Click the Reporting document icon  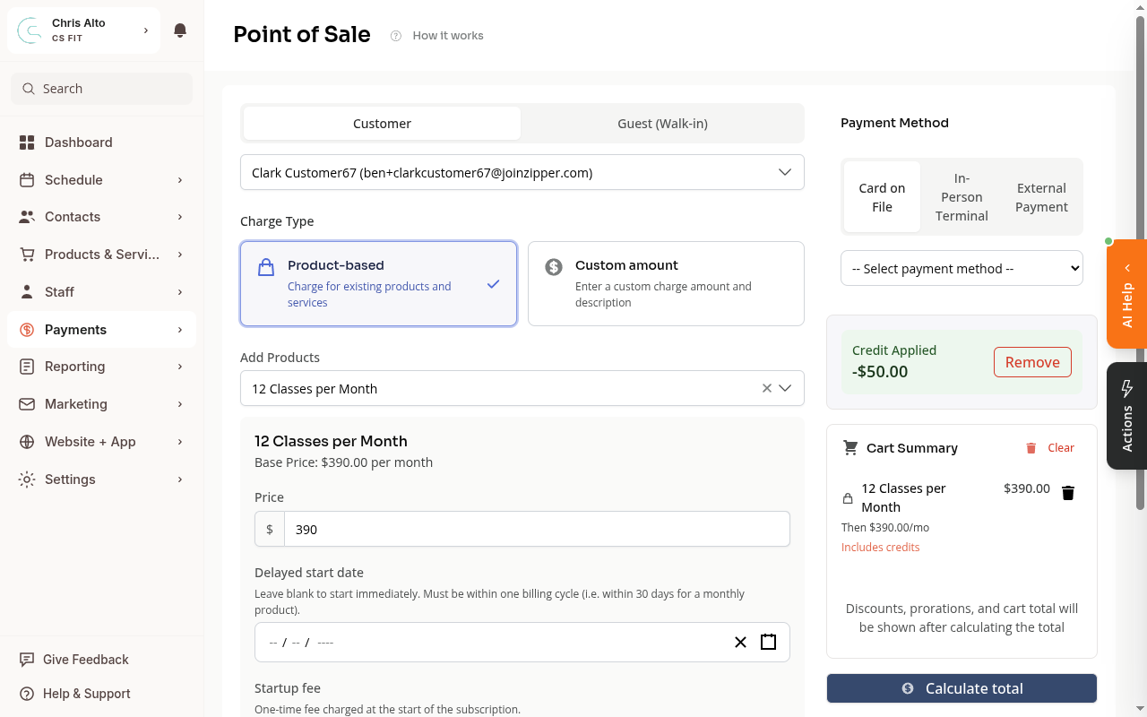point(27,367)
